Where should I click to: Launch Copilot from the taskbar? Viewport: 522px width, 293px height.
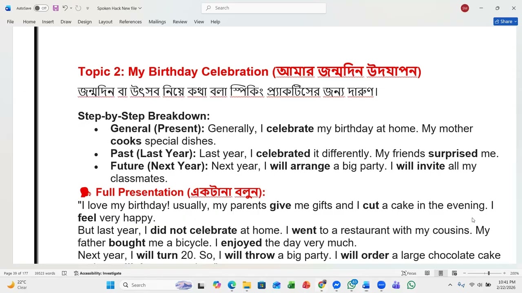[x=217, y=285]
